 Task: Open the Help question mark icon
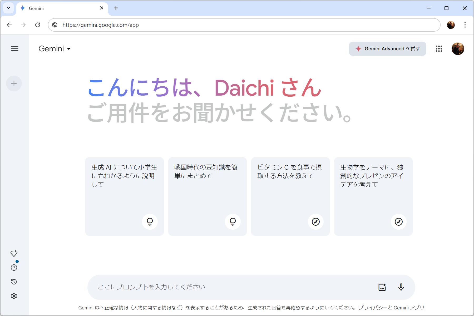click(14, 268)
